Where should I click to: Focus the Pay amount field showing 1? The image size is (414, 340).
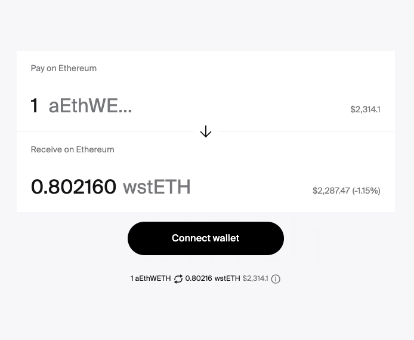tap(35, 106)
